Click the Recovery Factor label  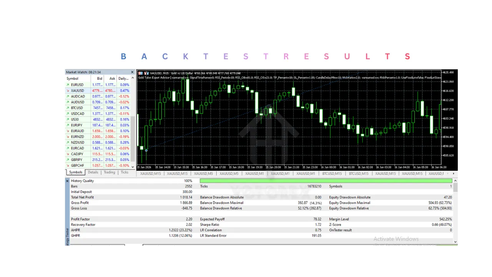(x=83, y=225)
